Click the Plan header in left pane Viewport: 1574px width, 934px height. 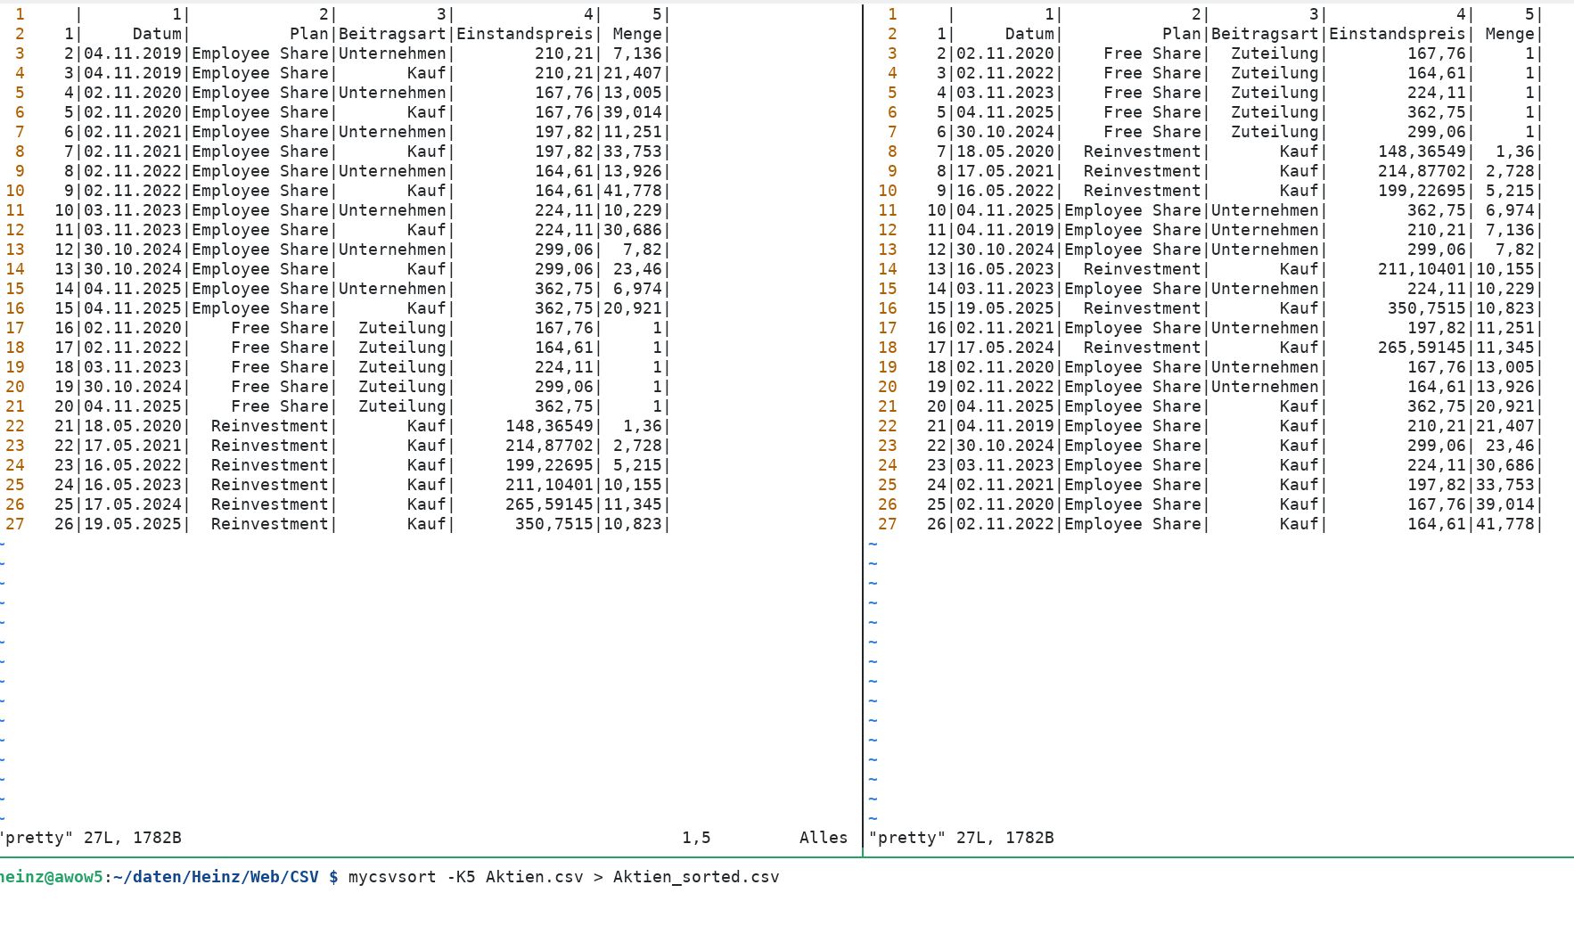[309, 34]
